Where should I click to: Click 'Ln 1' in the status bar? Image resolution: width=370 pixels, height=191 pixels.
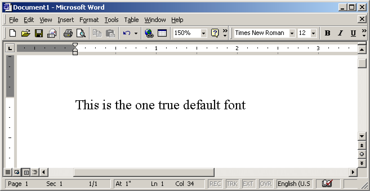click(x=157, y=184)
